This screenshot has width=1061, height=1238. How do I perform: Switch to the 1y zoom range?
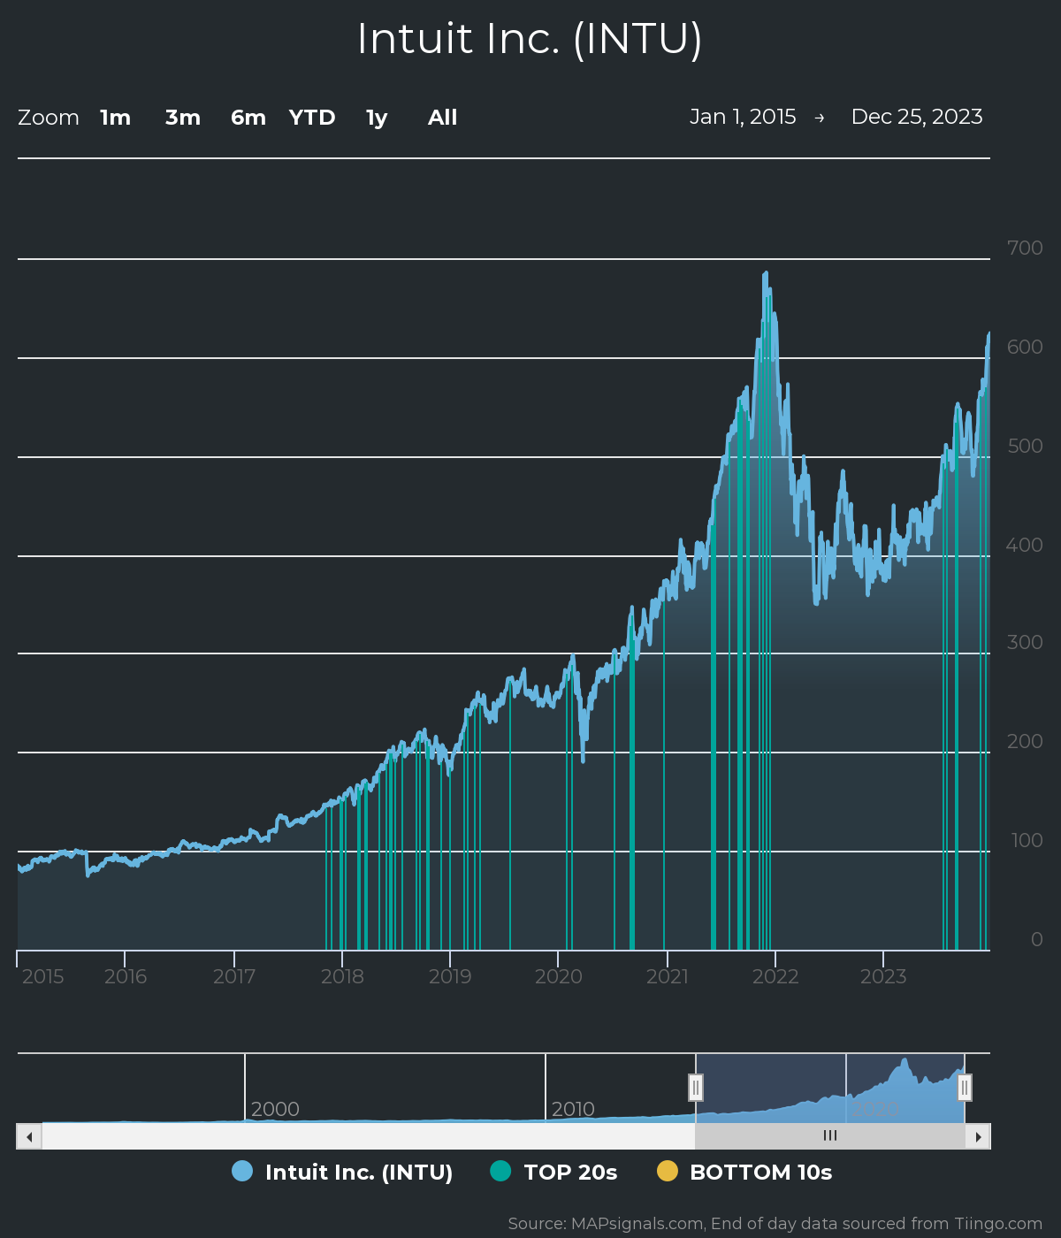click(375, 117)
